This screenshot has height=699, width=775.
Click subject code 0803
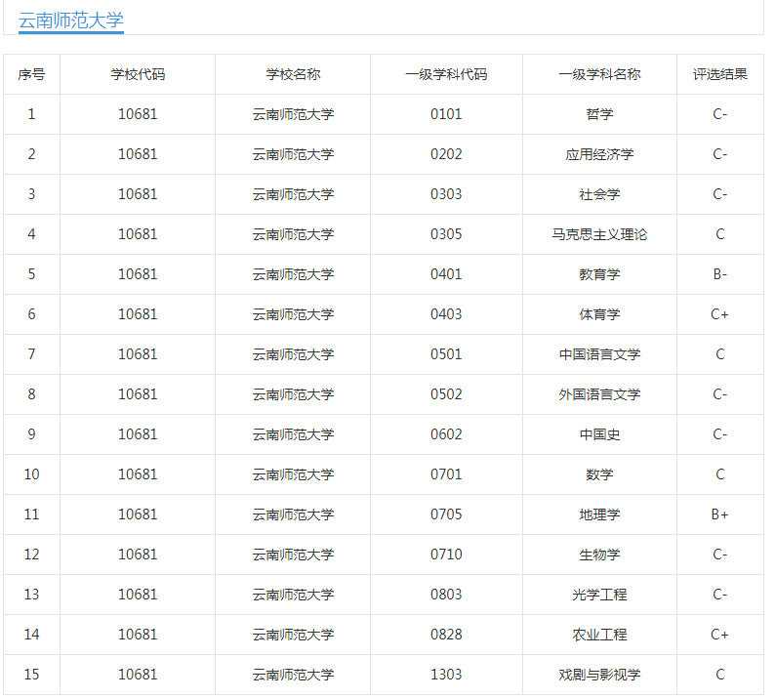446,595
